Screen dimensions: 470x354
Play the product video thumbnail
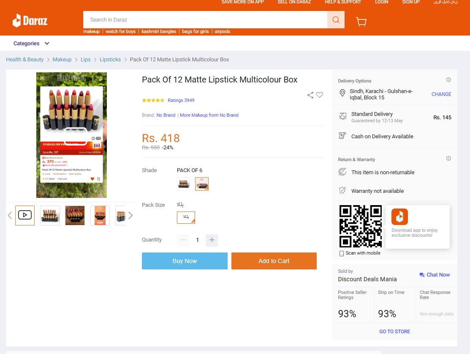coord(25,215)
